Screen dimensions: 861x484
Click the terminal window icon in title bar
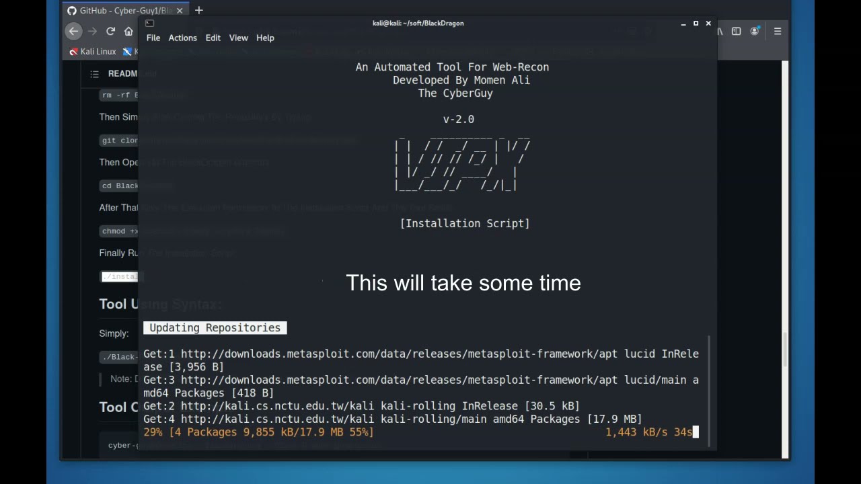[149, 24]
